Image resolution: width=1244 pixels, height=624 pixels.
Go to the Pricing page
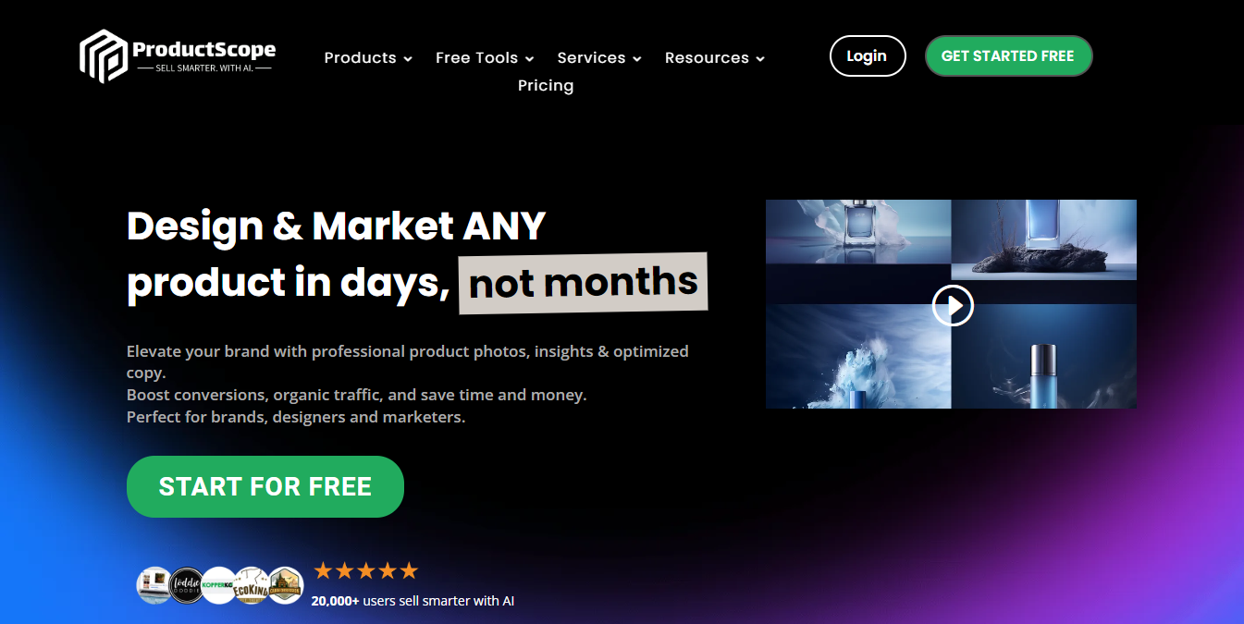pos(546,85)
